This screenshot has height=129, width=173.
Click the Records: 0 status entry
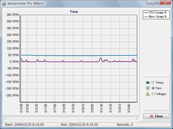coord(125,125)
